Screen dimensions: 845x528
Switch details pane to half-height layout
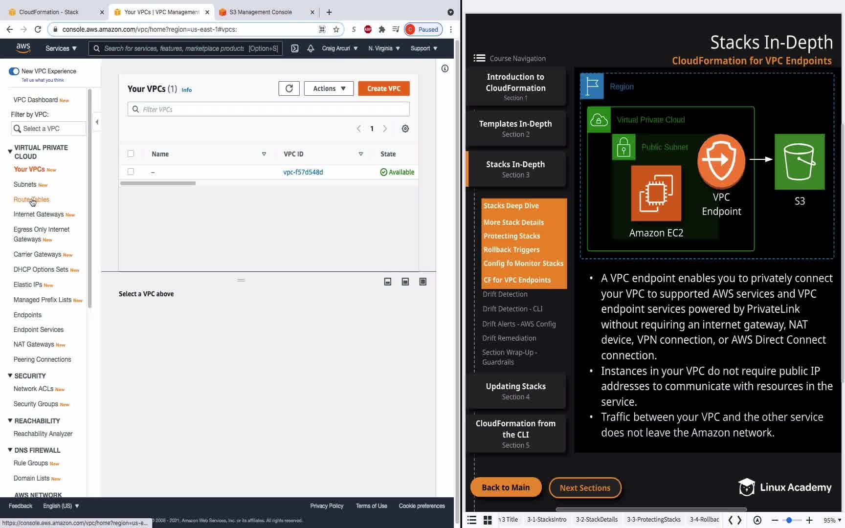click(405, 282)
